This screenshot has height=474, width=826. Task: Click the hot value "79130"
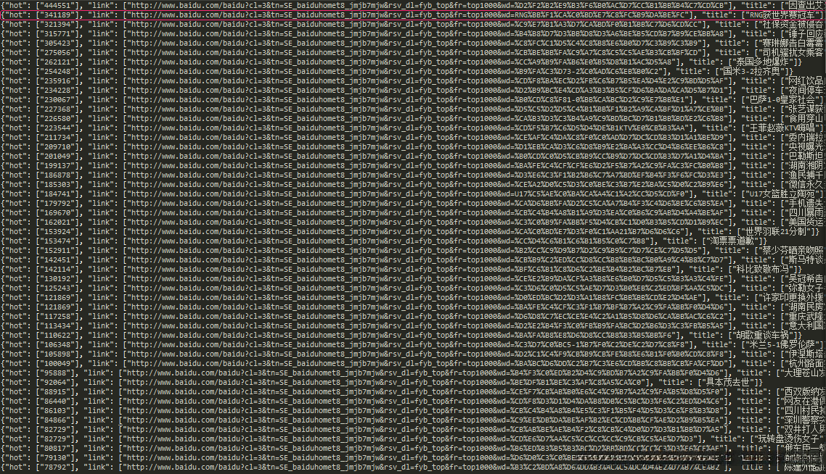click(56, 457)
